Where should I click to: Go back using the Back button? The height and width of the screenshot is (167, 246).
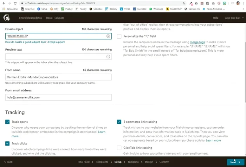click(8, 162)
